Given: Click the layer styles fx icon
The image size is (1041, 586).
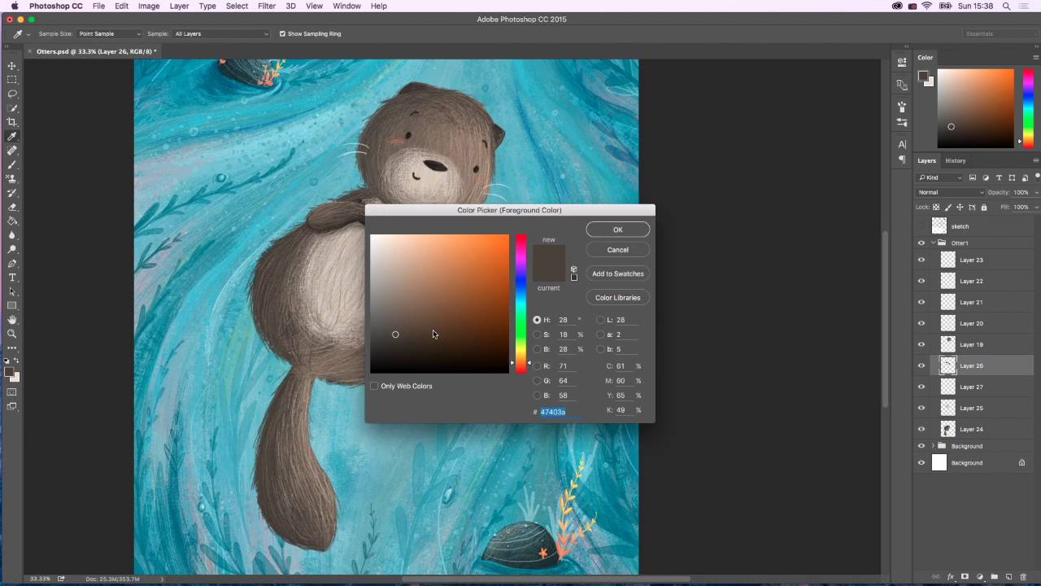Looking at the screenshot, I should click(x=950, y=577).
